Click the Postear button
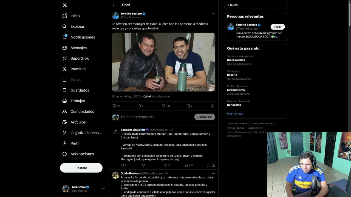The width and height of the screenshot is (351, 197). pos(81,168)
